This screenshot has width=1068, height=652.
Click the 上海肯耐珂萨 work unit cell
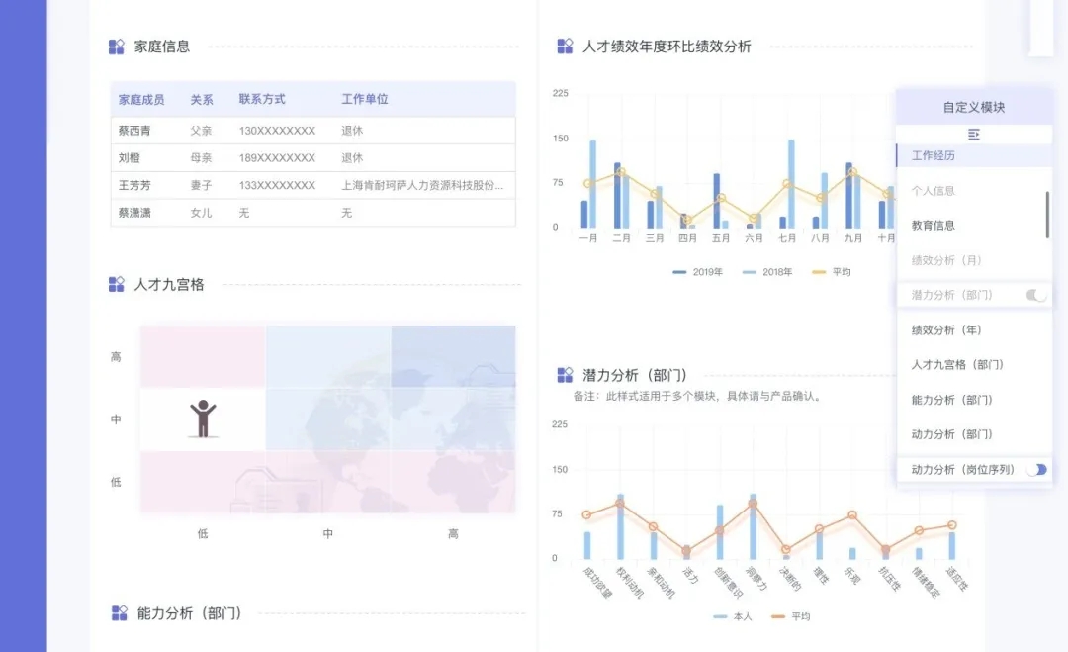(422, 185)
